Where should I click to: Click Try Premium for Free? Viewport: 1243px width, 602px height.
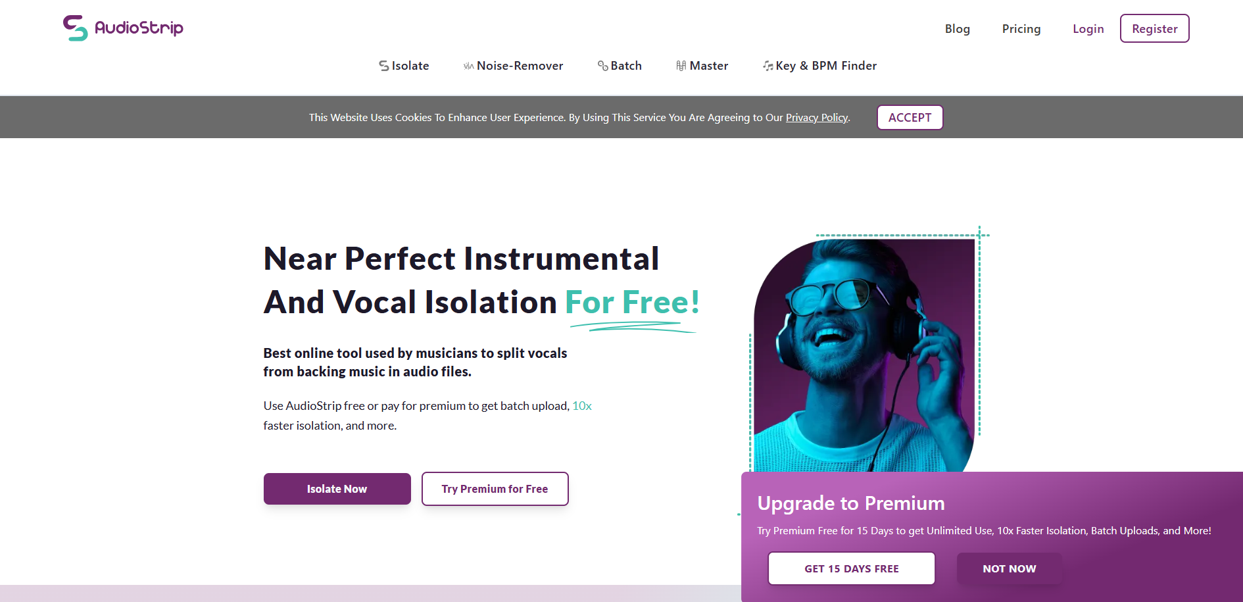click(x=495, y=488)
